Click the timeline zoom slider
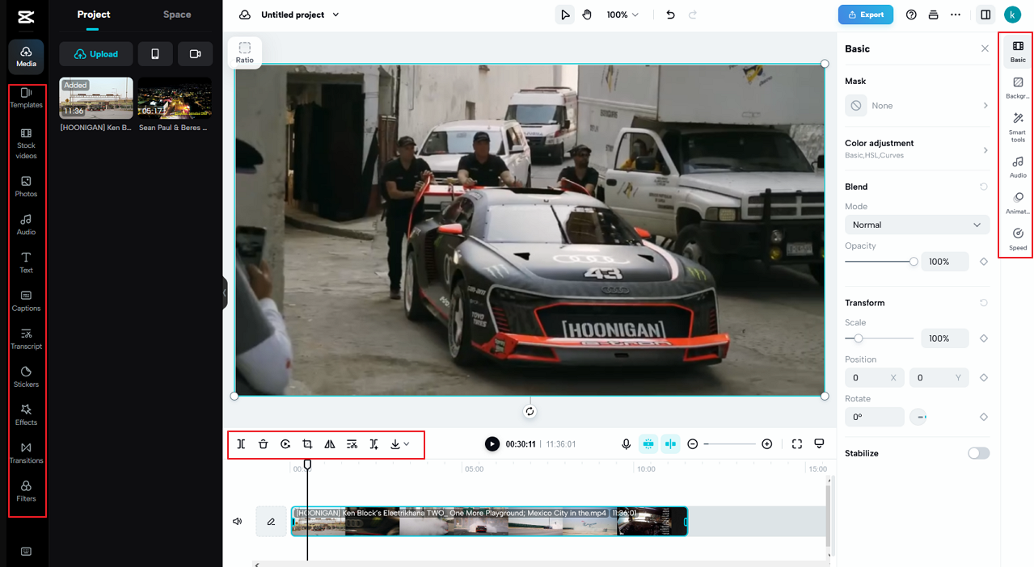 tap(730, 444)
